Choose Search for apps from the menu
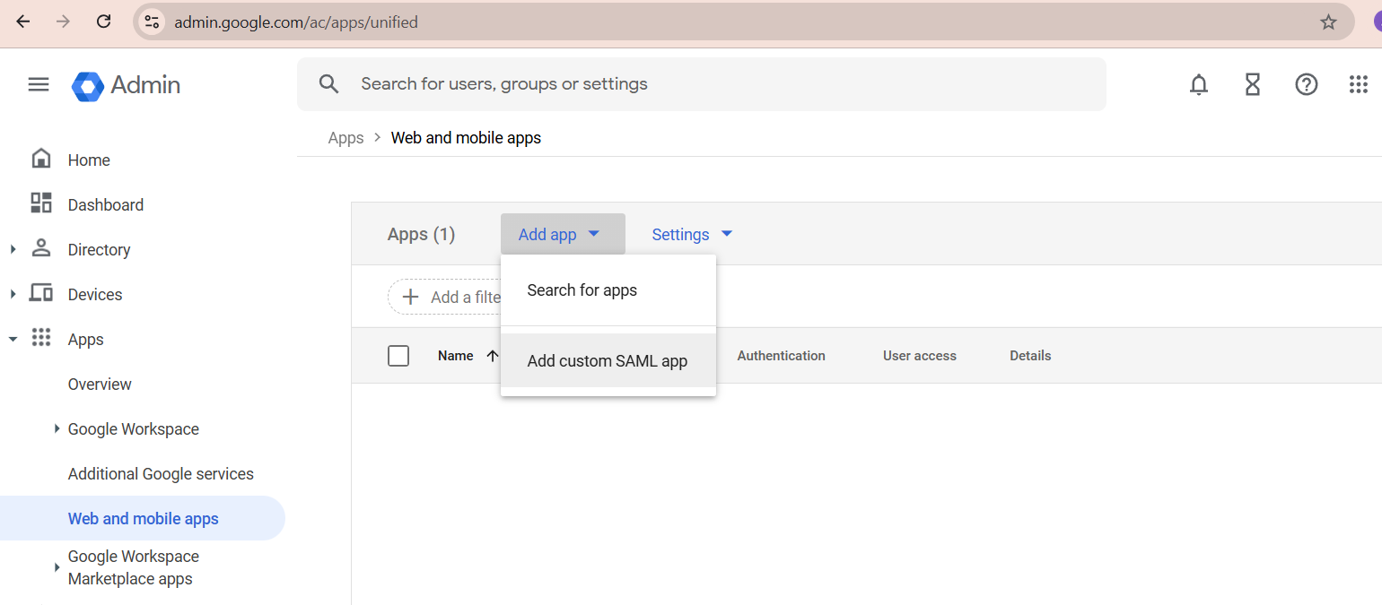The image size is (1382, 605). click(582, 290)
